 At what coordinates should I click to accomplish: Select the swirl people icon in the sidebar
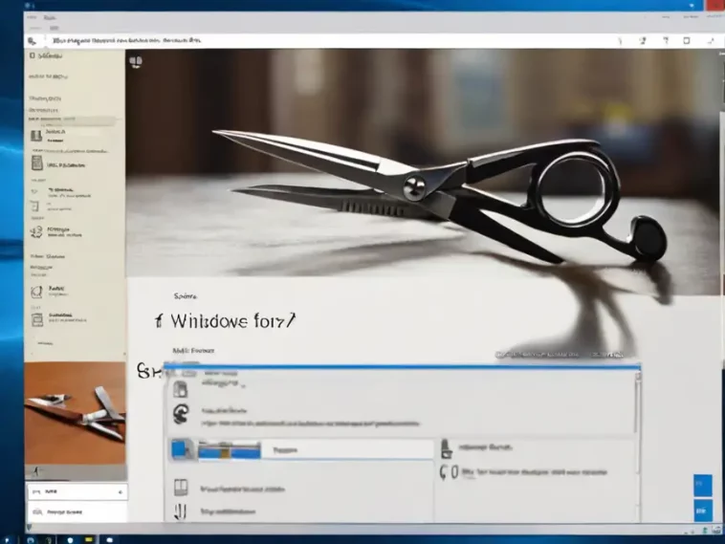point(36,232)
